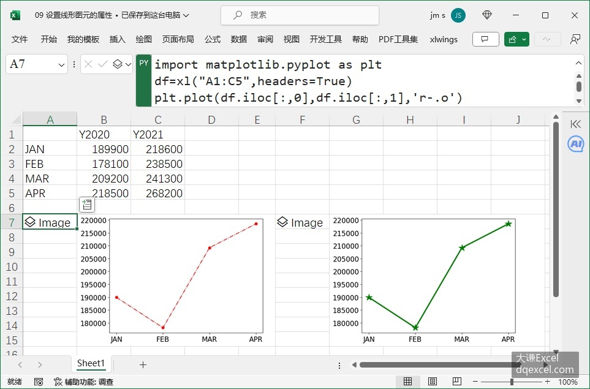Click the Image layers icon in A7

click(30, 222)
